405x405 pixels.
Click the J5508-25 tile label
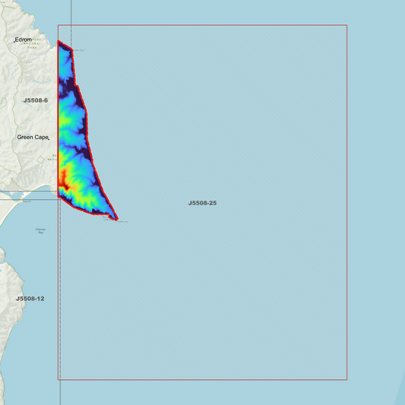point(202,203)
